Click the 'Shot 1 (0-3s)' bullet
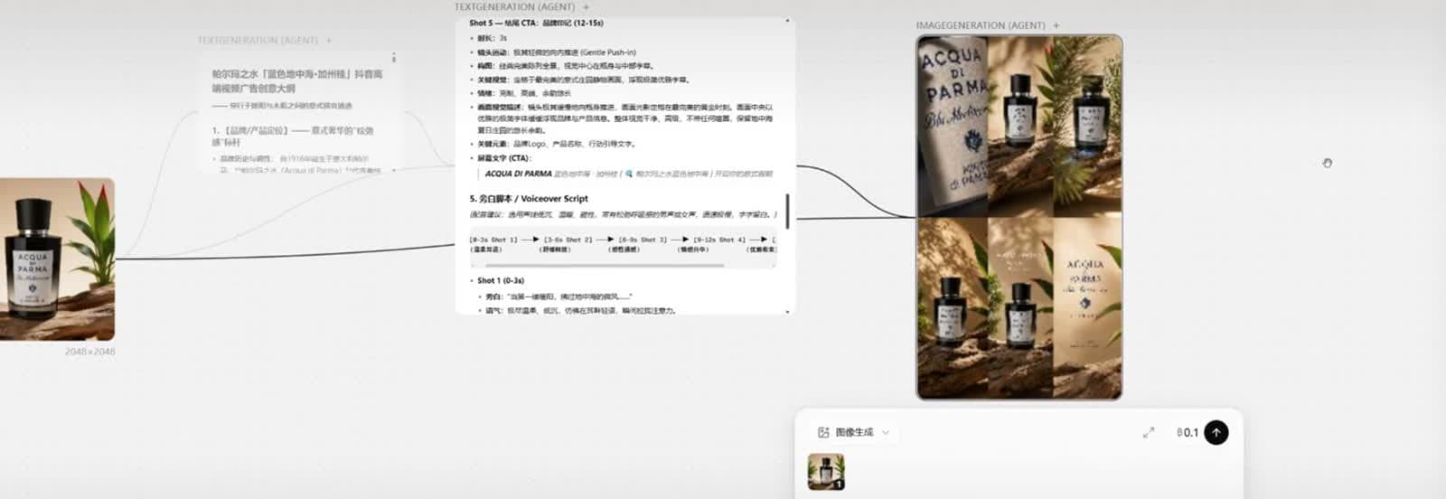This screenshot has width=1446, height=499. click(x=501, y=280)
